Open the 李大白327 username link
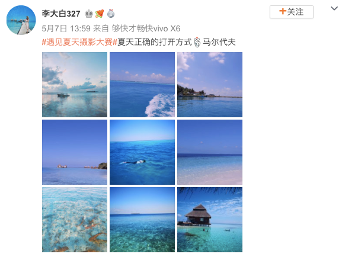The image size is (342, 257). [x=61, y=14]
